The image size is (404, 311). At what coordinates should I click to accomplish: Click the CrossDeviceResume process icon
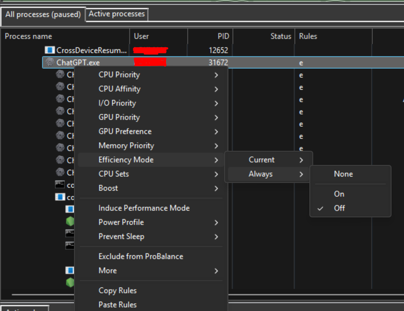click(50, 50)
